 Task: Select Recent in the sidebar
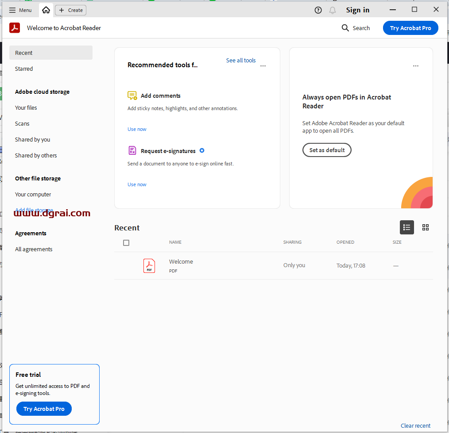[50, 53]
